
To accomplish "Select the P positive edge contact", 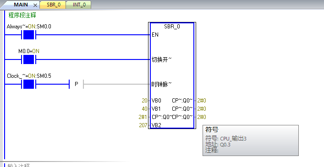I will (x=76, y=84).
